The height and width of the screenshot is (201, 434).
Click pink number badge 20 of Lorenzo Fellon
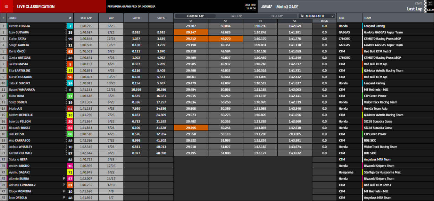(x=70, y=122)
